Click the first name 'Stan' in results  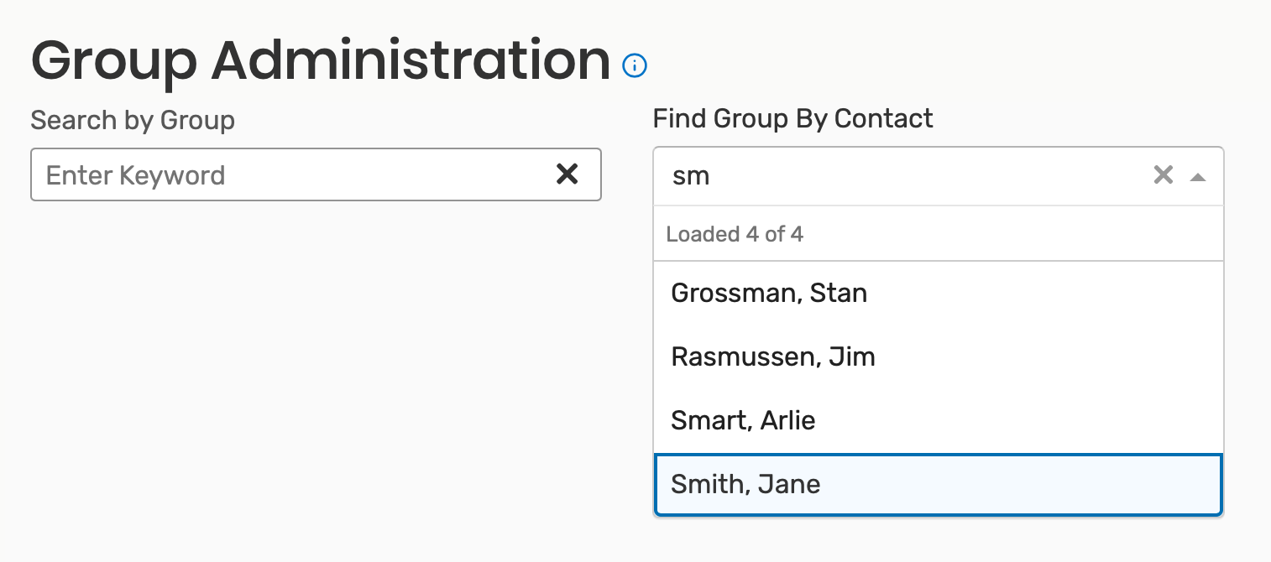pos(838,294)
